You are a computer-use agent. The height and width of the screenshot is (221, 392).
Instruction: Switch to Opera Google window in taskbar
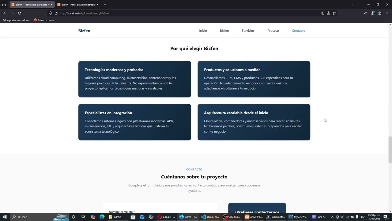167,217
